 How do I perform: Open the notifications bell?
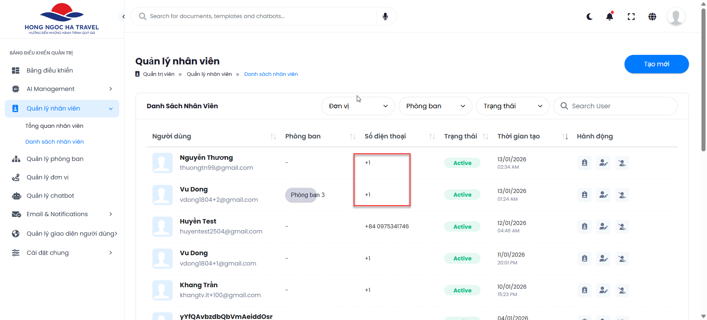[x=610, y=17]
